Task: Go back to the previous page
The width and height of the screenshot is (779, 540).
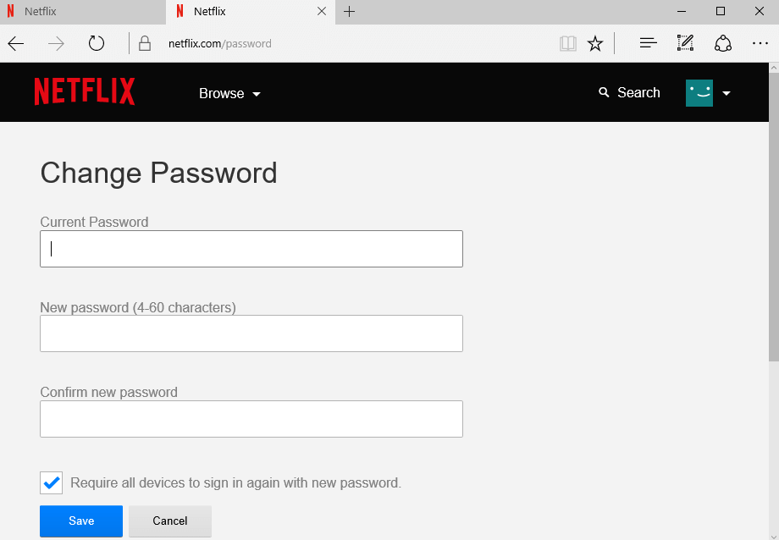Action: (x=15, y=43)
